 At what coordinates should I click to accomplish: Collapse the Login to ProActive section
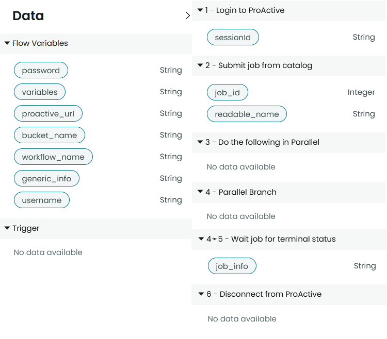[x=200, y=10]
